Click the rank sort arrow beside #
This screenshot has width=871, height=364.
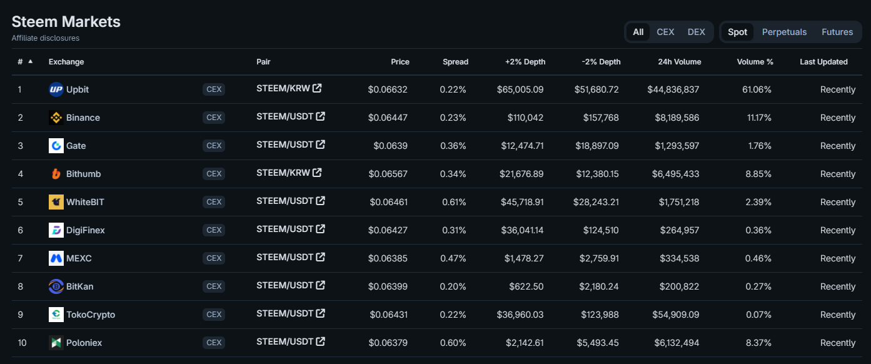coord(31,61)
